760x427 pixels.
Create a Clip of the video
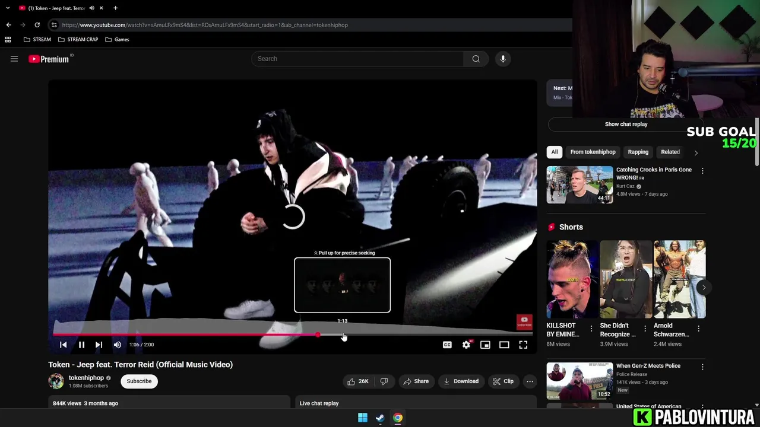(503, 381)
